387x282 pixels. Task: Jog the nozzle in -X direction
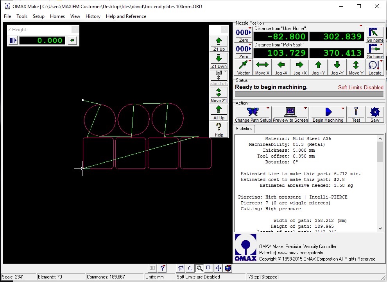281,68
